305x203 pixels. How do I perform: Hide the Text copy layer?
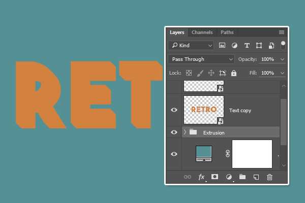174,110
